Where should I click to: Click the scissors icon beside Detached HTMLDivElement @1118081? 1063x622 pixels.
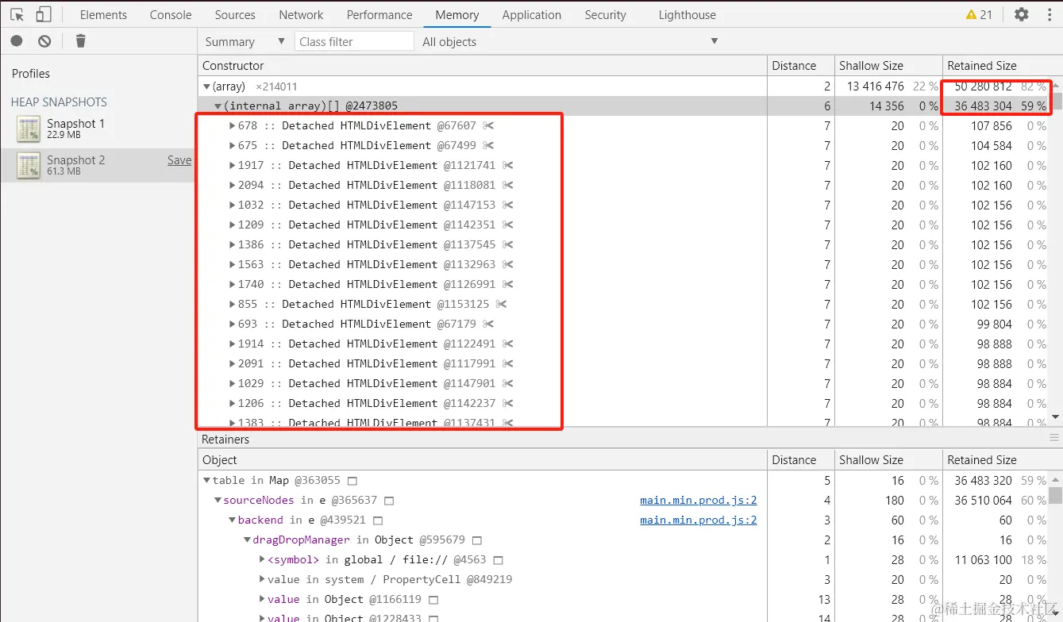tap(507, 185)
